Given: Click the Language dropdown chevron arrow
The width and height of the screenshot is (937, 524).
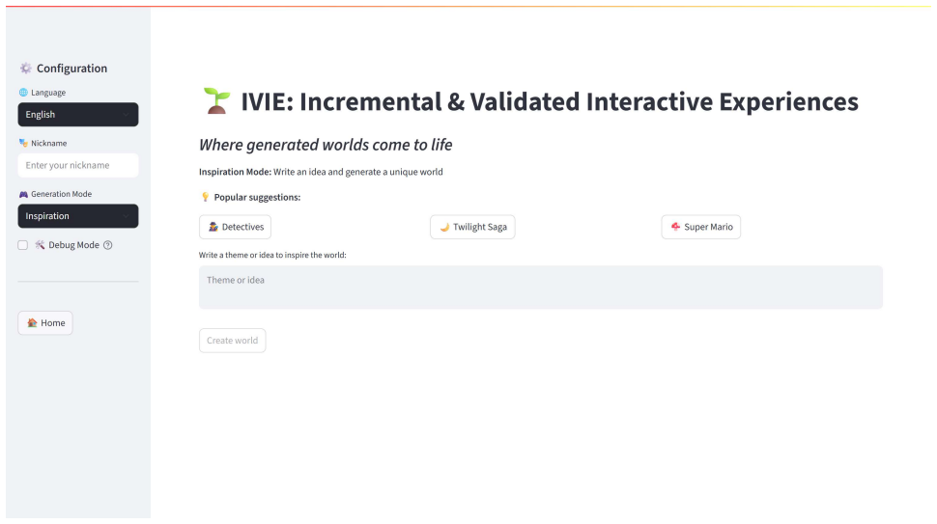Looking at the screenshot, I should tap(126, 115).
